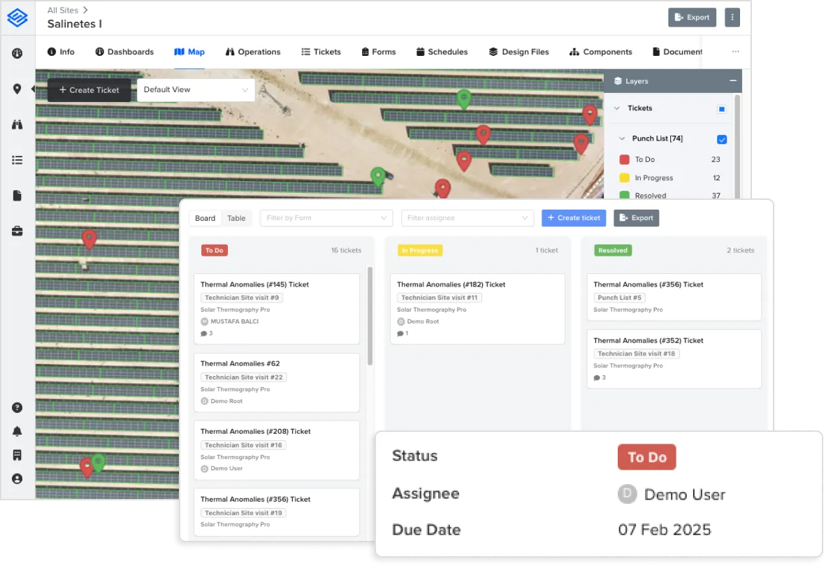Click the Resolved column header badge
The height and width of the screenshot is (566, 826).
(613, 251)
